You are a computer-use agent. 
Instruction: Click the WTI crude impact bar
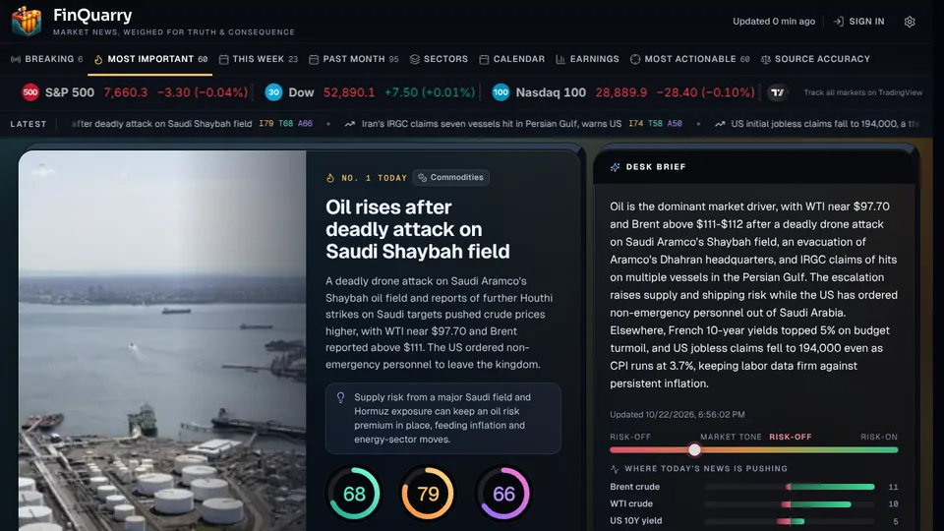click(x=790, y=503)
